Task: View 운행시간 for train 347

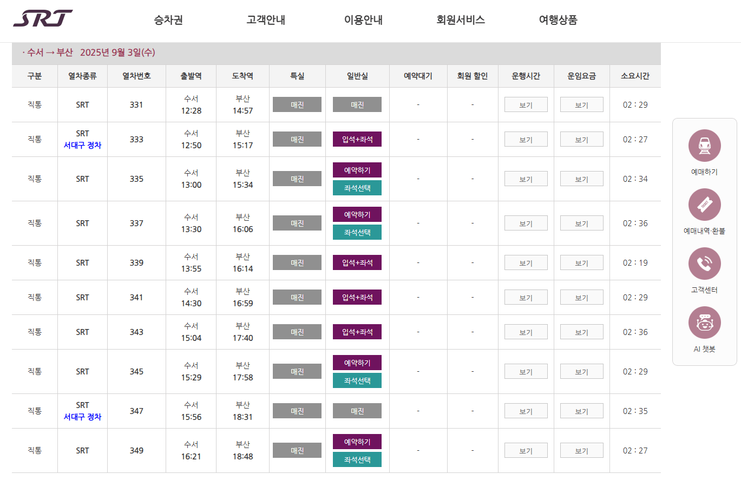Action: click(x=526, y=411)
